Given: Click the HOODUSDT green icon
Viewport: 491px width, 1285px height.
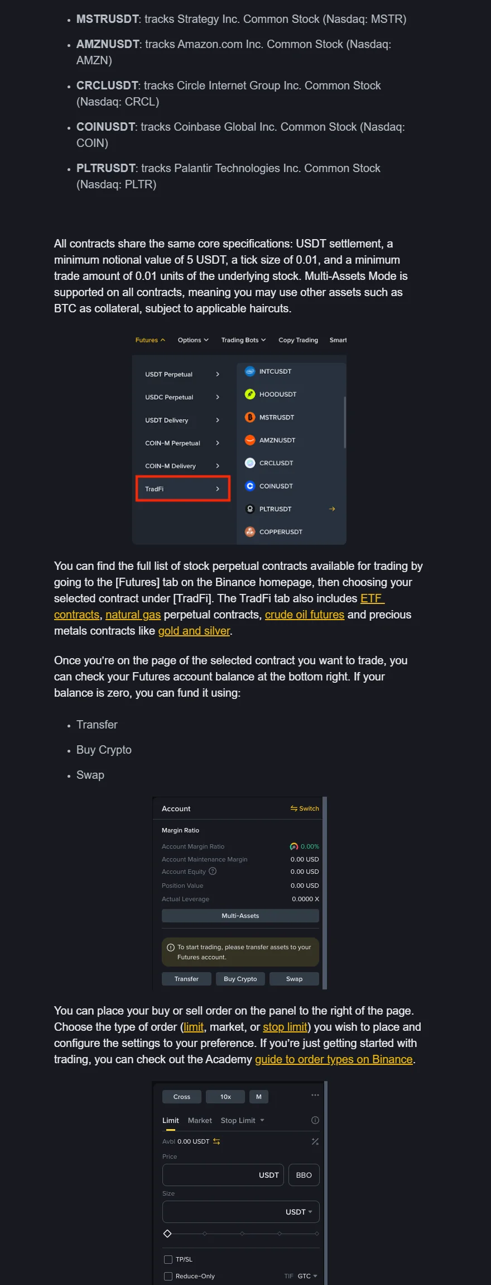Looking at the screenshot, I should coord(250,394).
